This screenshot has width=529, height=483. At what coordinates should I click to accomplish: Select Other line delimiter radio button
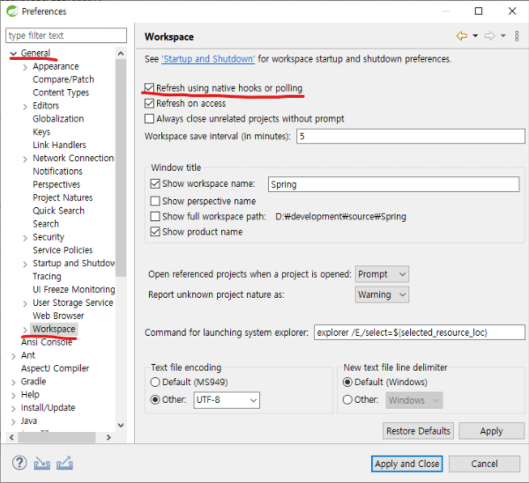click(x=347, y=399)
